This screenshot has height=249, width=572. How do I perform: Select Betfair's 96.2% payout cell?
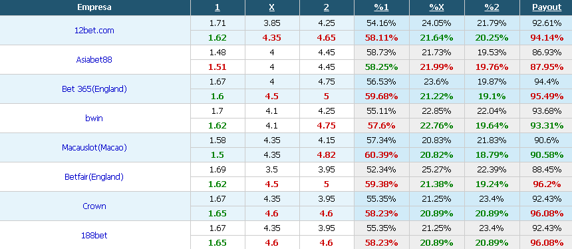[x=546, y=184]
